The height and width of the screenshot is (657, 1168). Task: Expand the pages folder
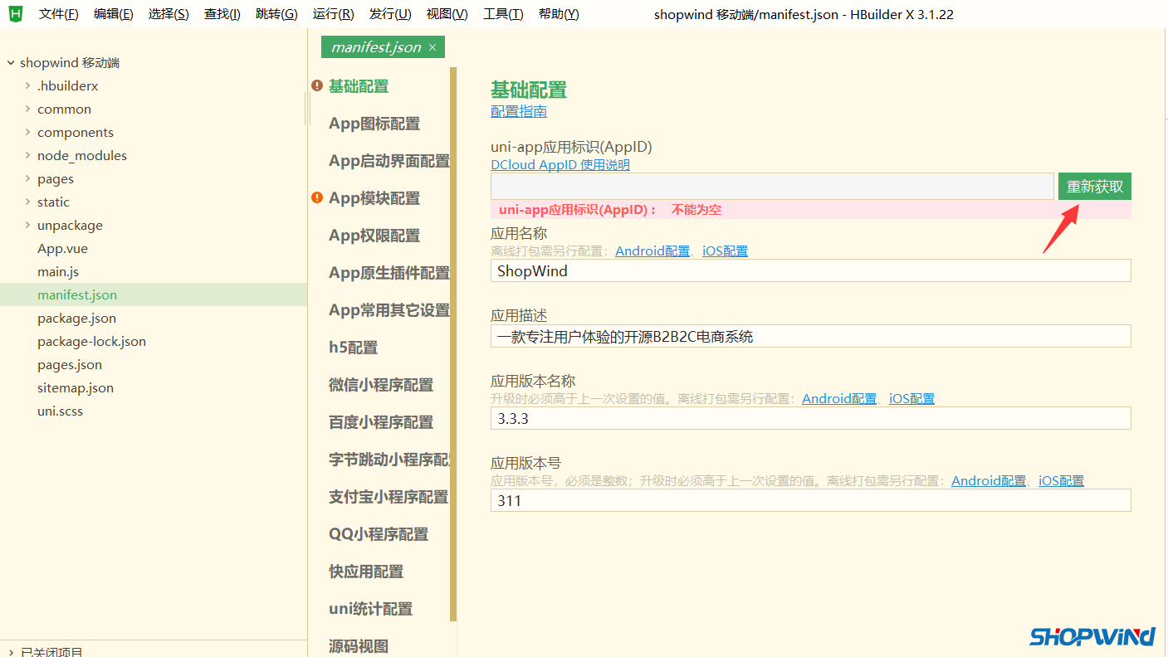[x=27, y=179]
